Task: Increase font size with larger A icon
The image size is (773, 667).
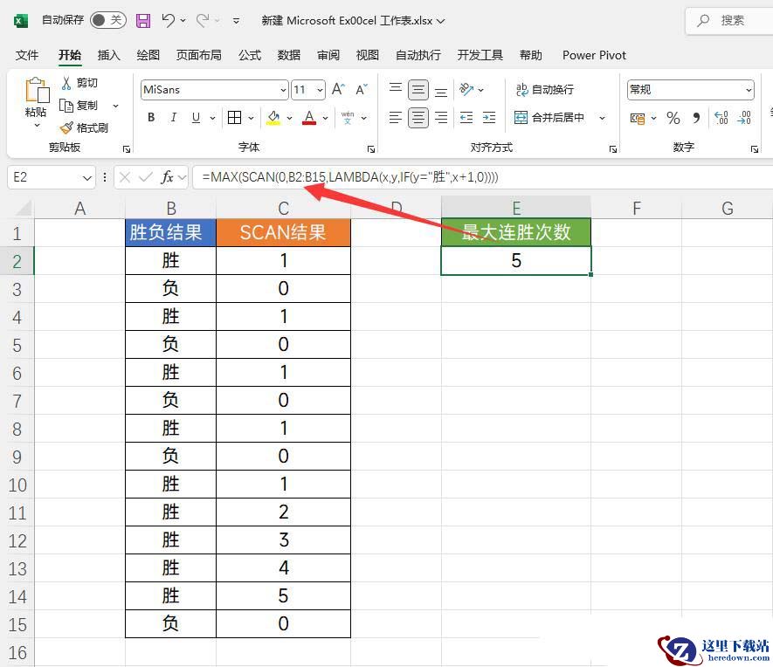Action: (338, 89)
